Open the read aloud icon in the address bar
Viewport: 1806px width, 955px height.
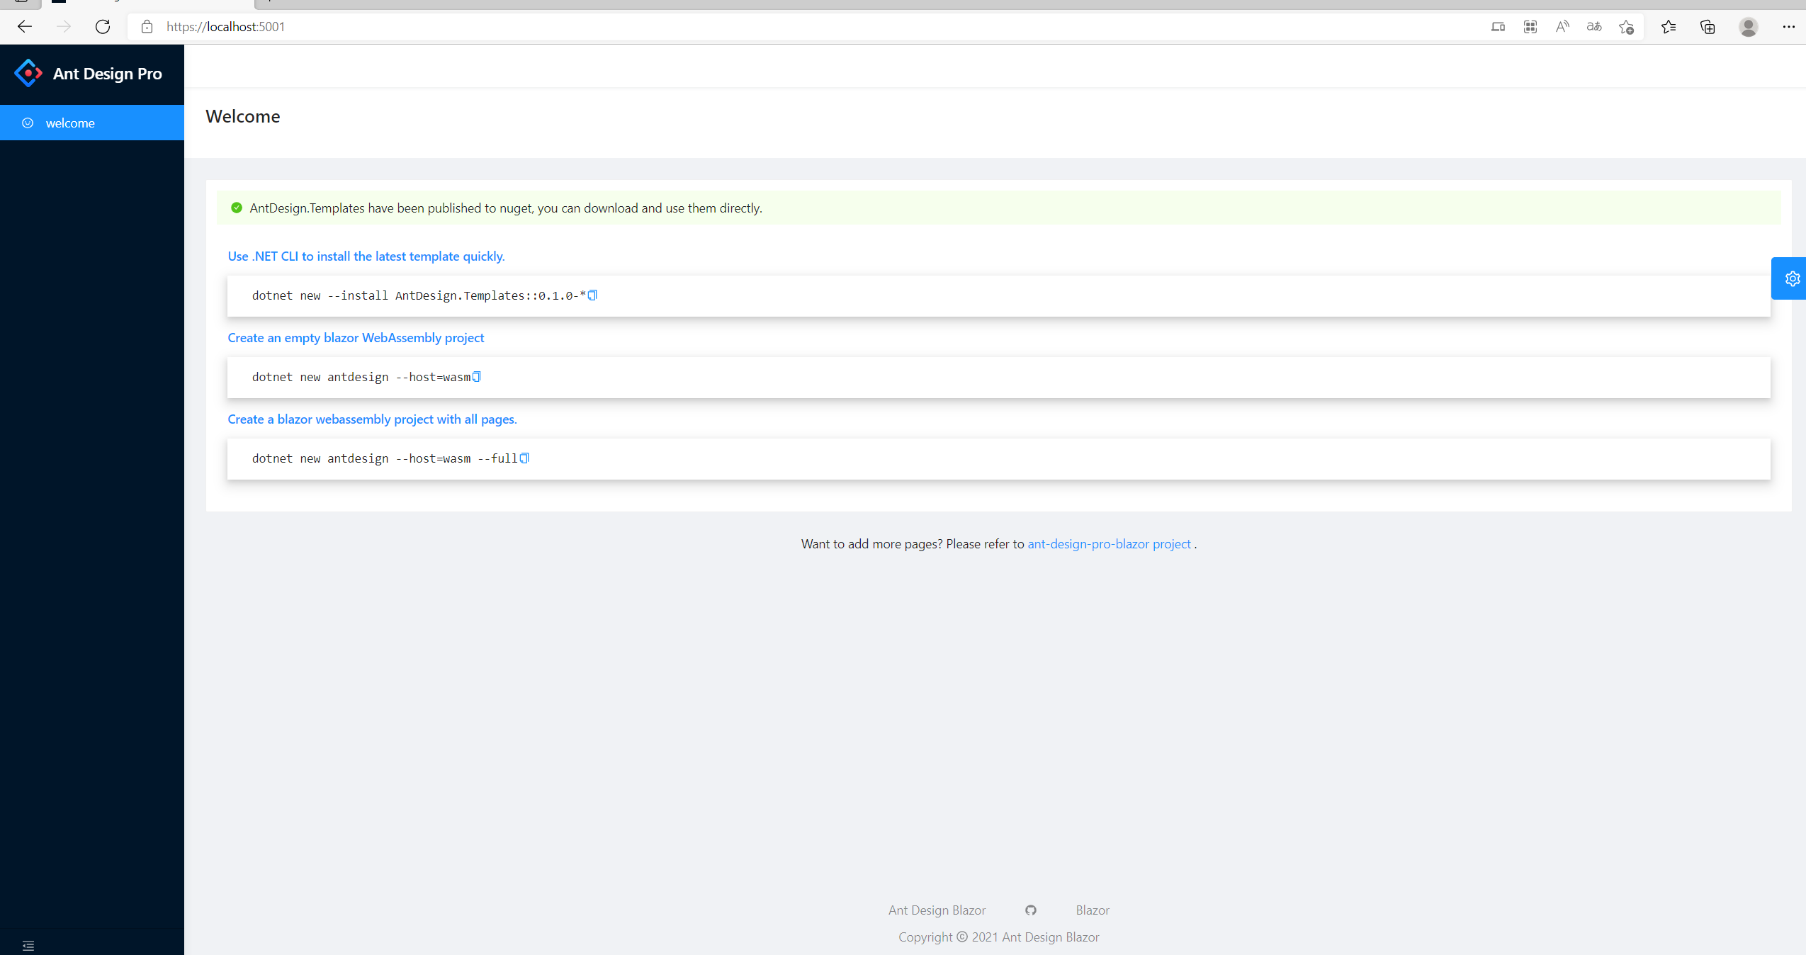tap(1562, 27)
